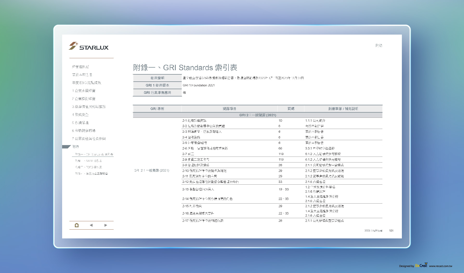
Task: Open the ReCast designer logo link
Action: click(421, 265)
